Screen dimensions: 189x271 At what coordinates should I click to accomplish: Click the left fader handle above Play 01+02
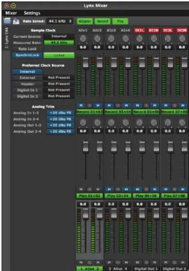click(x=86, y=146)
